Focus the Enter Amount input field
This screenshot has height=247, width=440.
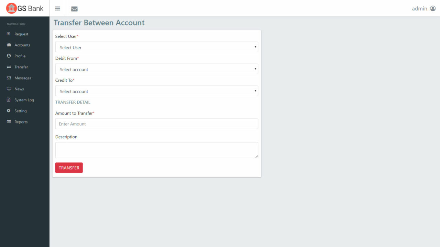point(156,124)
